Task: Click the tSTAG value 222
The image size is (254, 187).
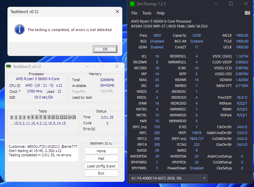Action: [196, 144]
